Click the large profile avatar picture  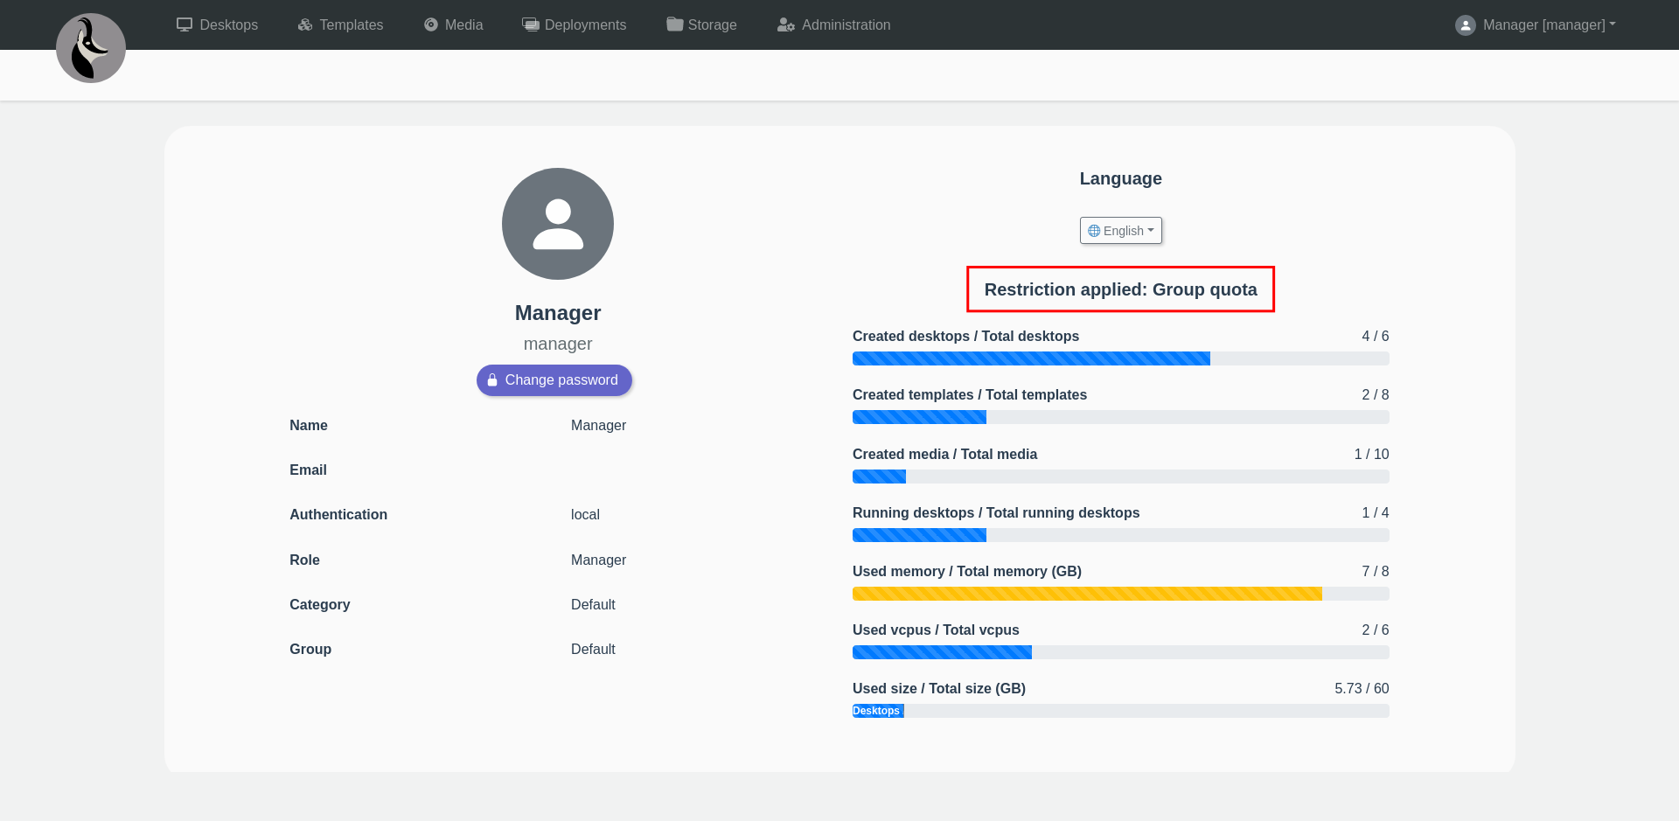558,224
